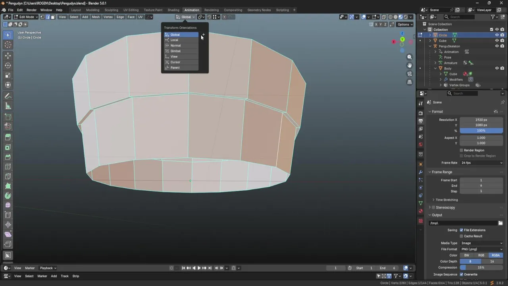Switch perspective/orthographic grid icon
508x286 pixels.
[410, 82]
